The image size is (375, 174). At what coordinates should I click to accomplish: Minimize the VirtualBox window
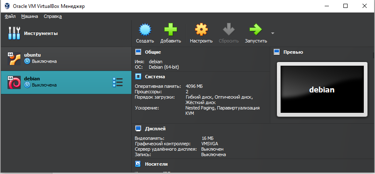(326, 6)
